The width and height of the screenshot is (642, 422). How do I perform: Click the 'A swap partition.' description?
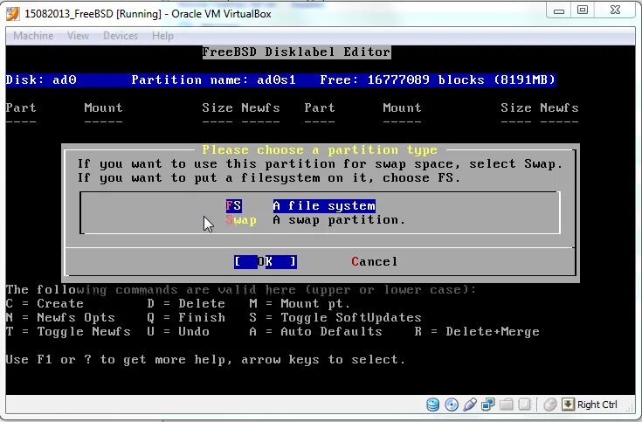coord(339,220)
